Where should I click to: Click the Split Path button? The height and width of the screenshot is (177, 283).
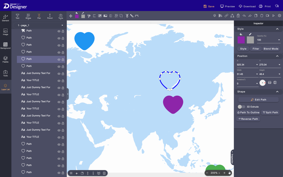270,112
